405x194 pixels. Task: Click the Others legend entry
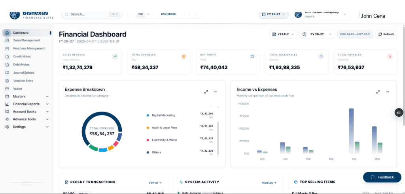coord(157,152)
